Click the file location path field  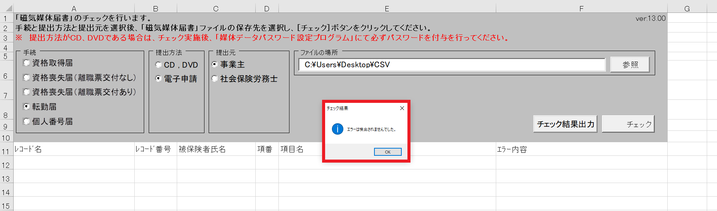coord(452,65)
